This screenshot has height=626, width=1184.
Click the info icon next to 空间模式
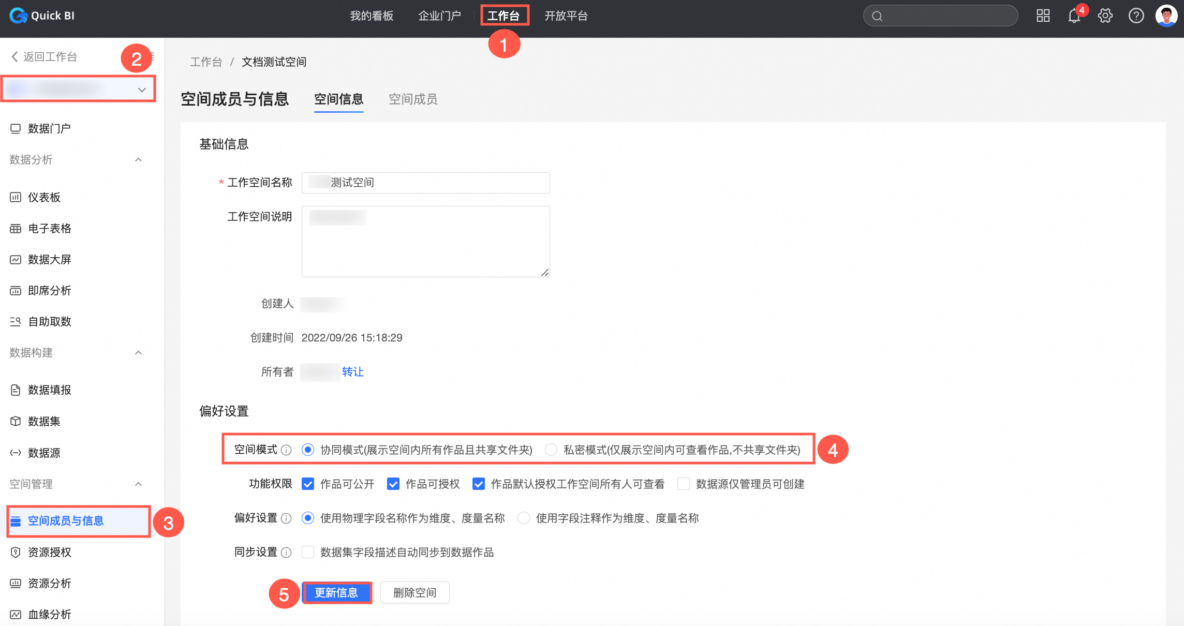286,450
